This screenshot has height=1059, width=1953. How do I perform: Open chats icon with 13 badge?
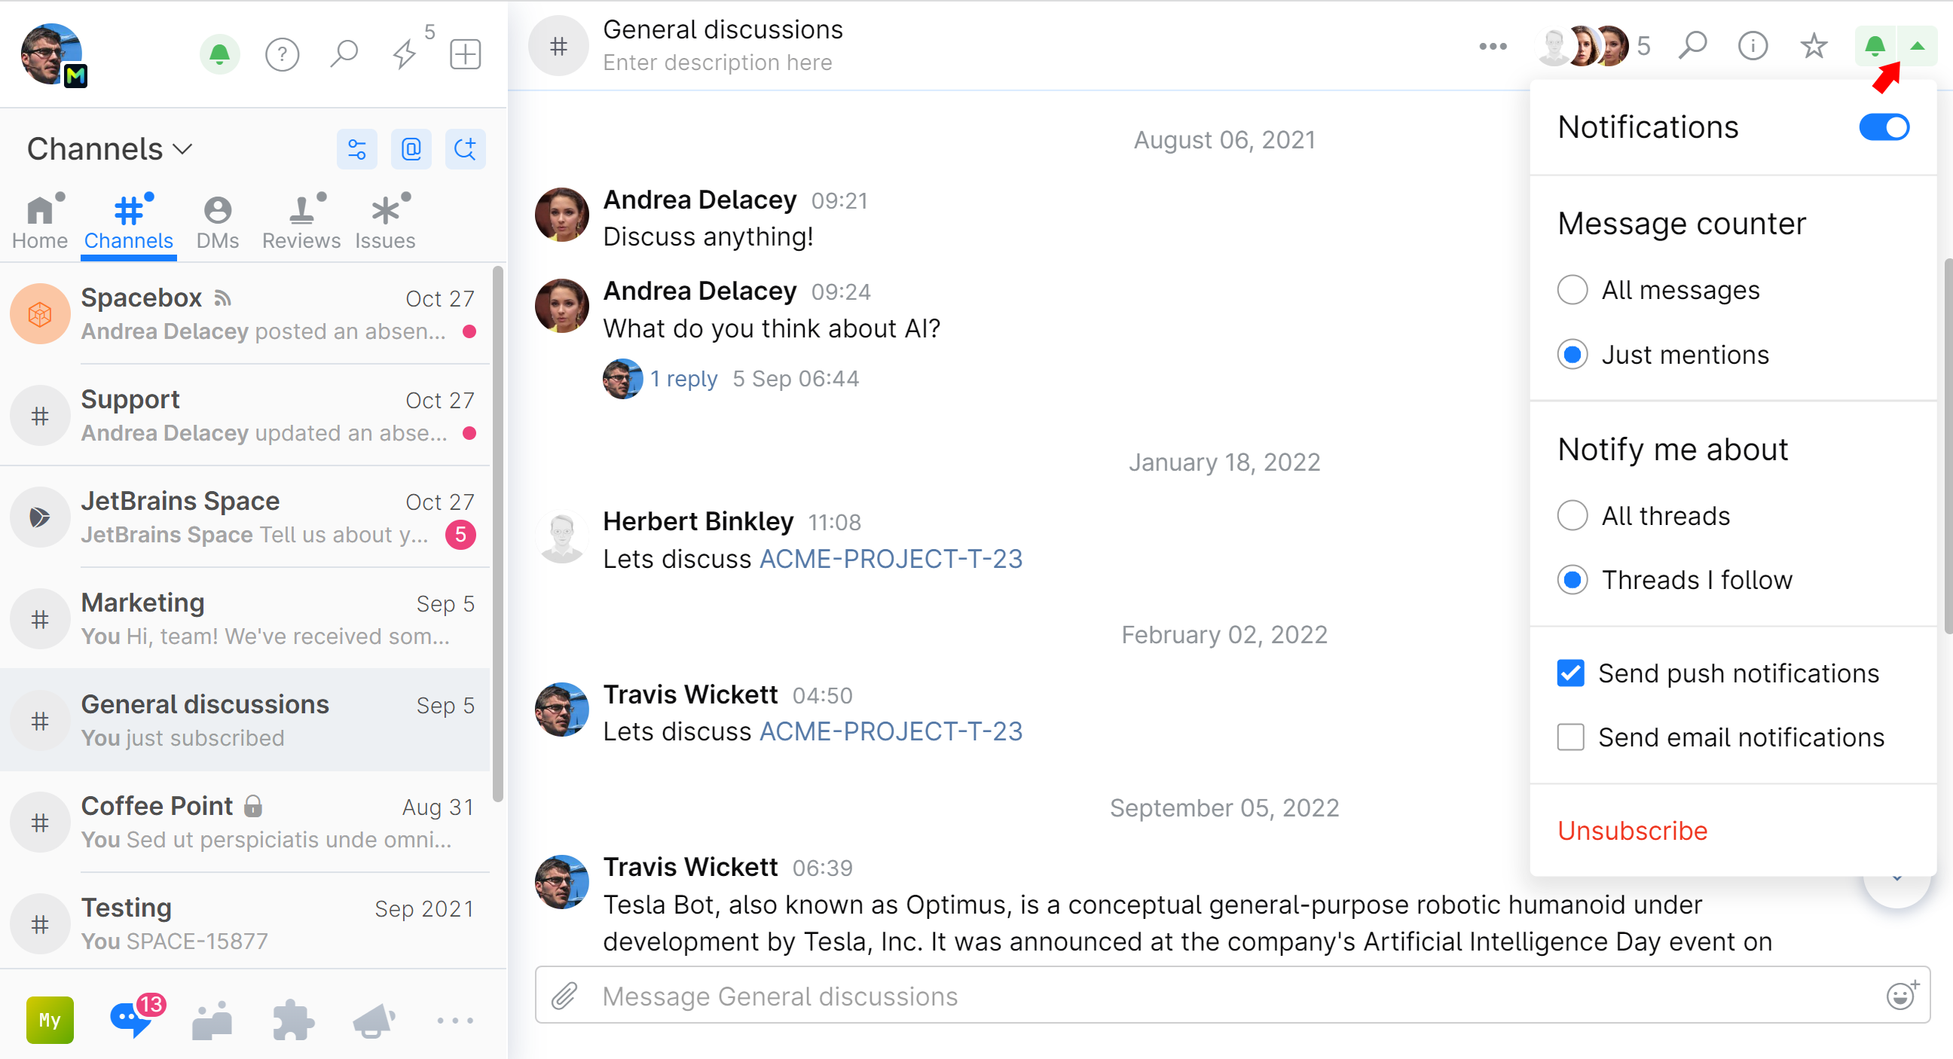coord(133,1019)
